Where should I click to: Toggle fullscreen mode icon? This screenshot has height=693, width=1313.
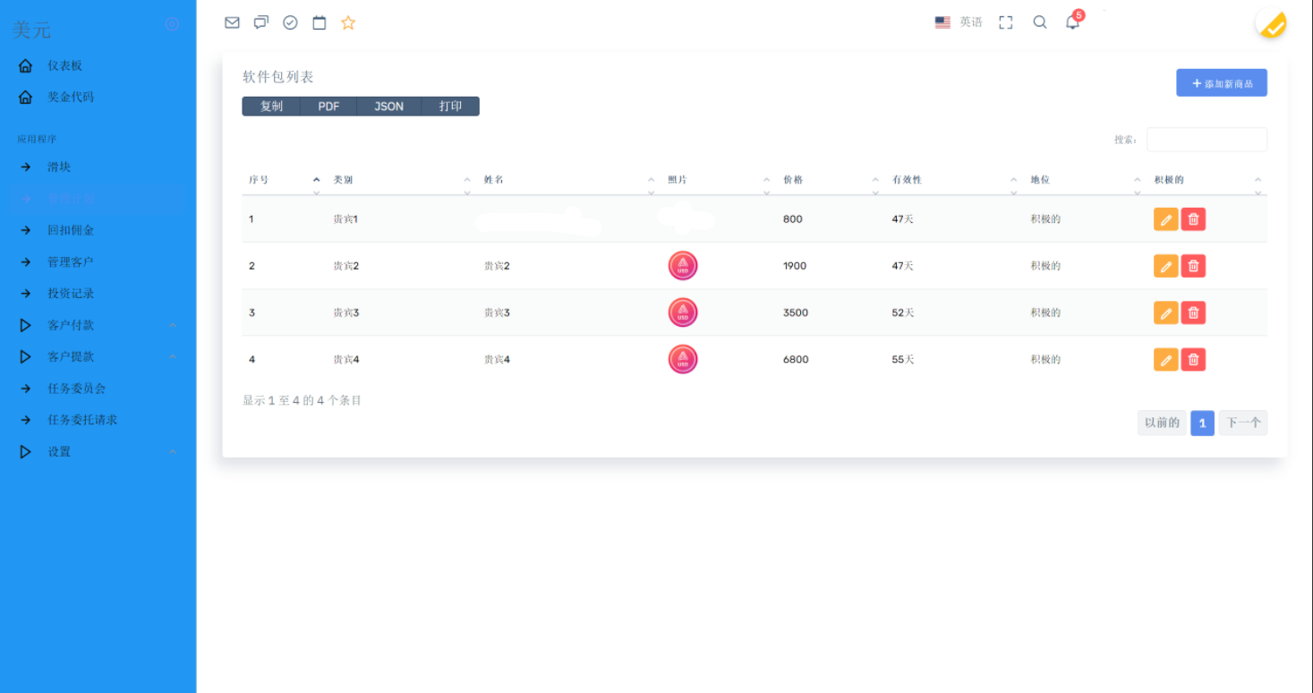[x=1006, y=22]
